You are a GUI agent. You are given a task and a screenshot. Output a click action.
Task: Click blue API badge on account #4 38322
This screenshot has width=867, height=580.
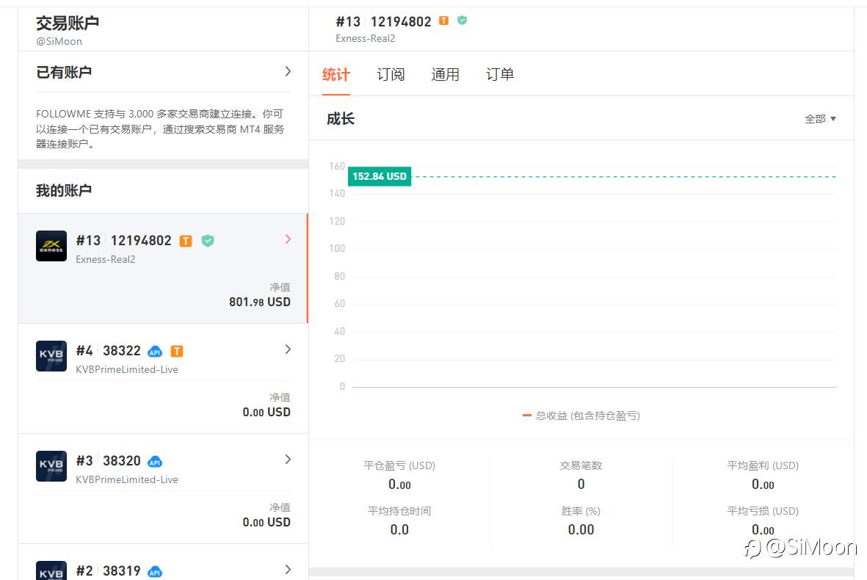156,352
